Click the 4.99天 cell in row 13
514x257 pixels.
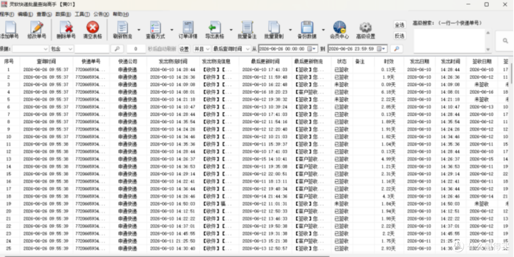tap(388, 159)
